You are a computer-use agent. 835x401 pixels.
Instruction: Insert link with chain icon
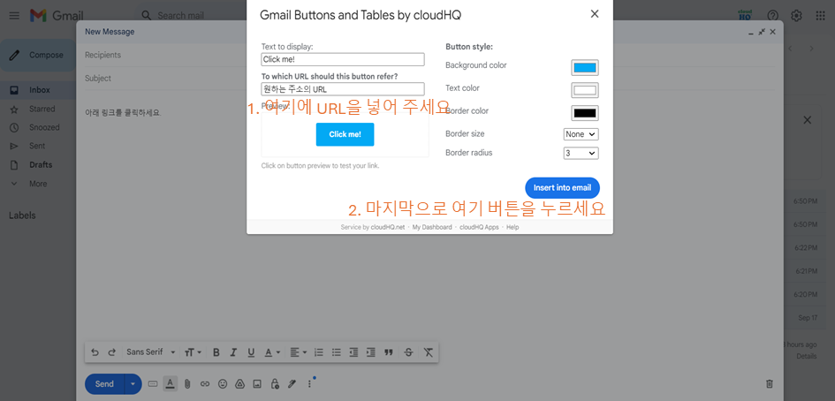pyautogui.click(x=205, y=383)
